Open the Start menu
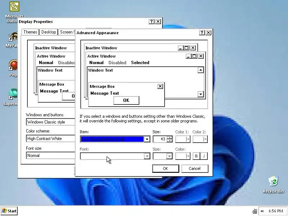 (9, 211)
